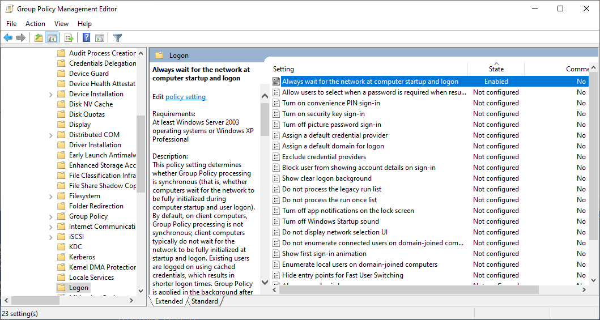The height and width of the screenshot is (320, 600).
Task: Click the Back arrow toolbar icon
Action: point(8,38)
